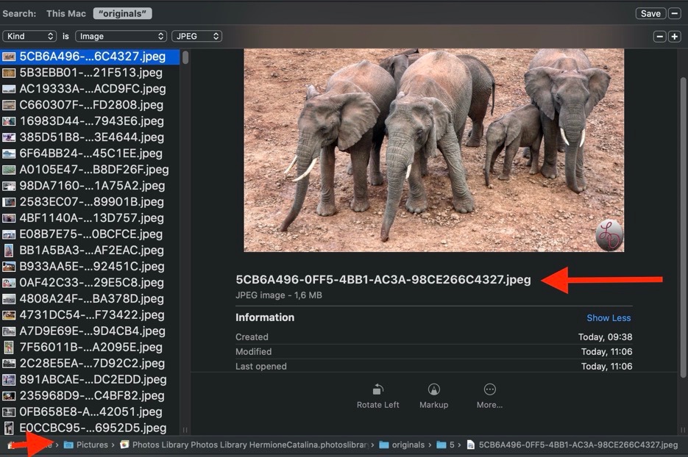
Task: Click the Save search button
Action: (650, 13)
